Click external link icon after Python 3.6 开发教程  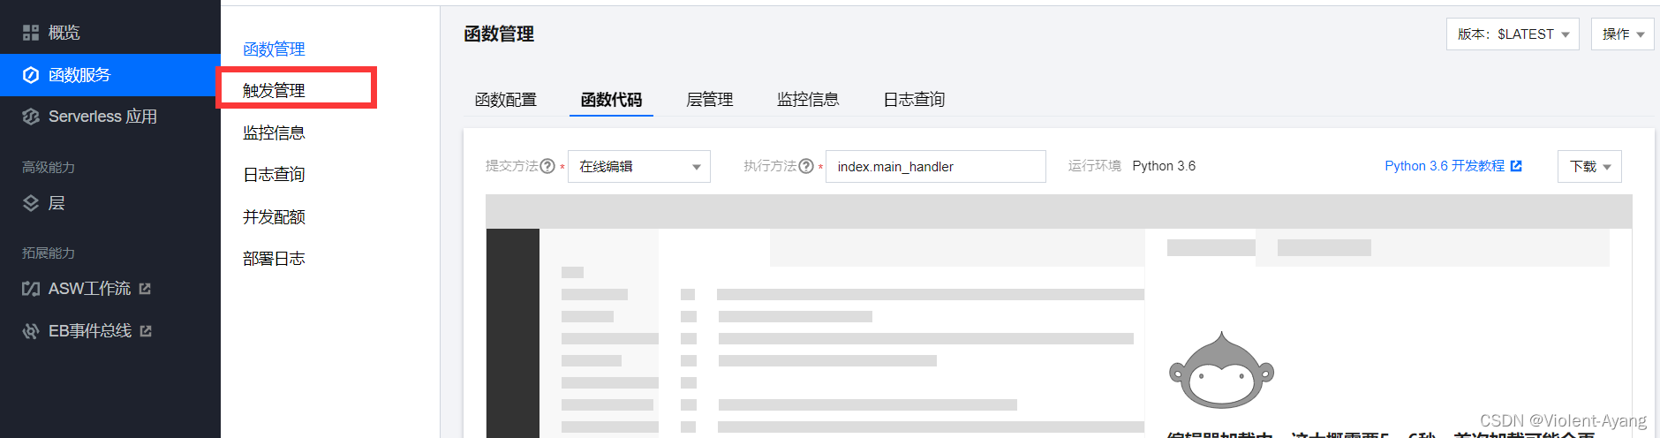(x=1516, y=166)
